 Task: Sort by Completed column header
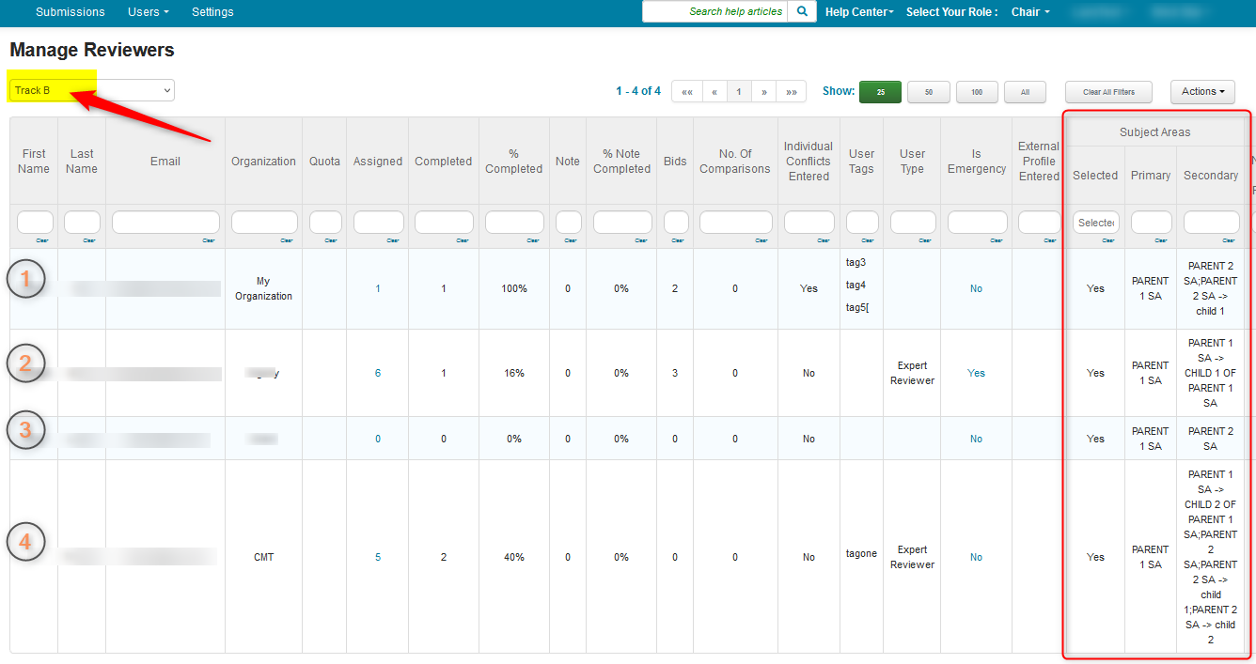[x=444, y=162]
